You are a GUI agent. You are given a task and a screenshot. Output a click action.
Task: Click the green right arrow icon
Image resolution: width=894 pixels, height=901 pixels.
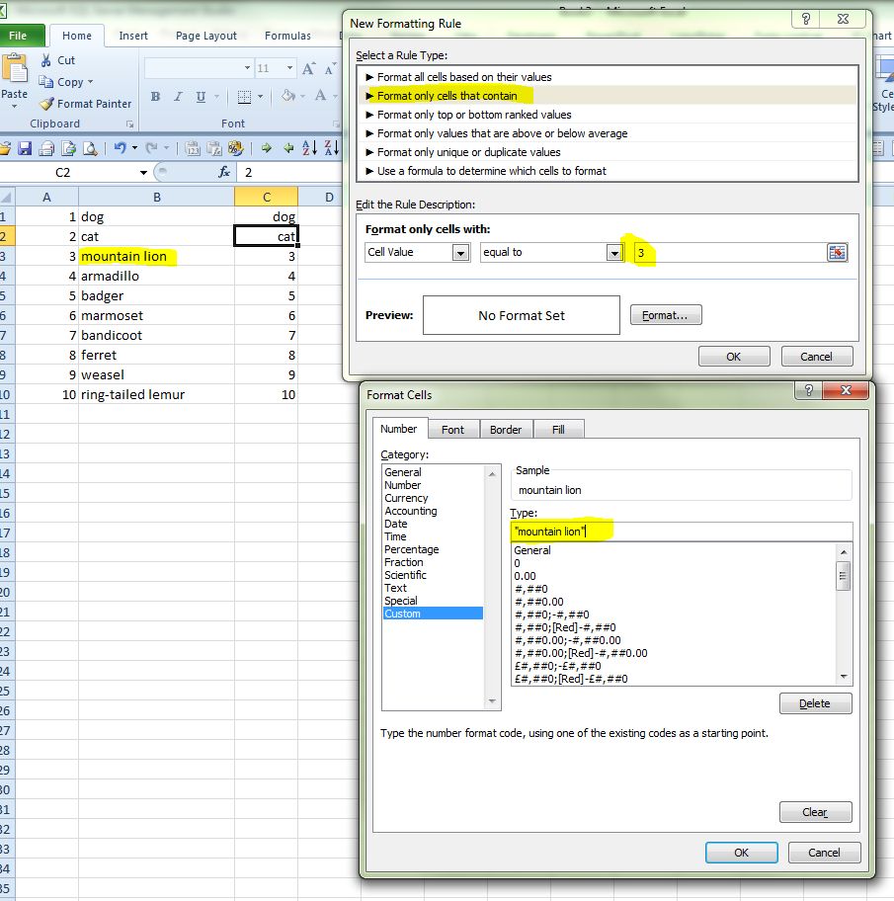click(x=266, y=148)
